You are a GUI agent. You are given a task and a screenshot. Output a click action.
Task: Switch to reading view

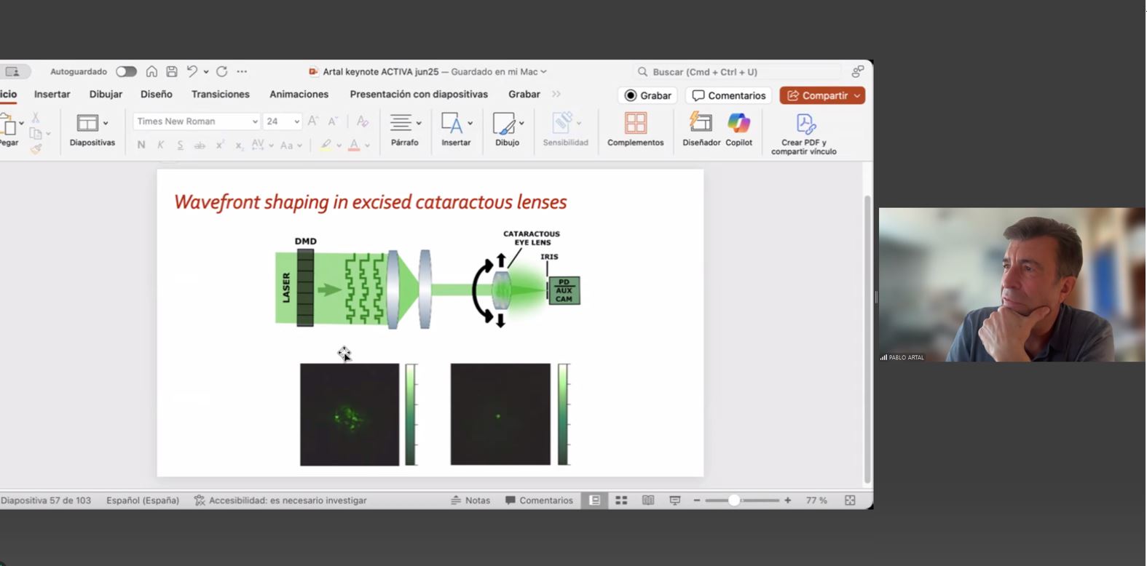click(648, 501)
